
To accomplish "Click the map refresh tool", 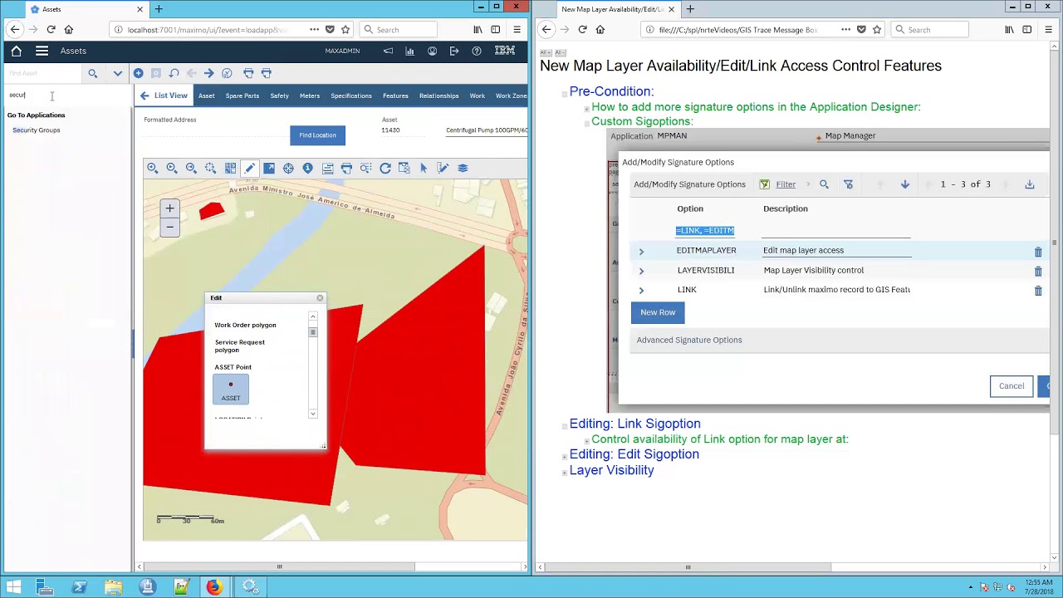I will click(x=385, y=168).
